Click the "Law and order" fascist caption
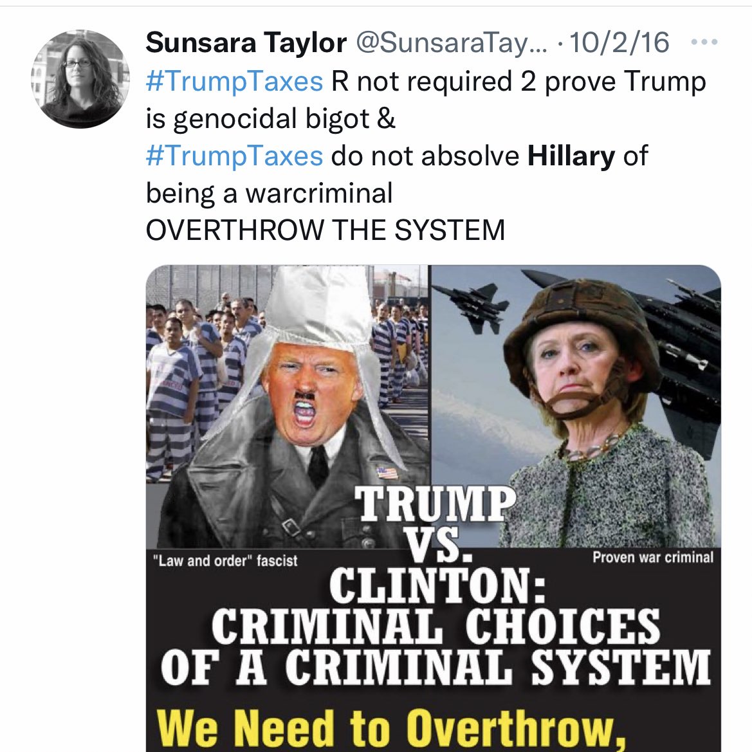Image resolution: width=752 pixels, height=752 pixels. [225, 561]
